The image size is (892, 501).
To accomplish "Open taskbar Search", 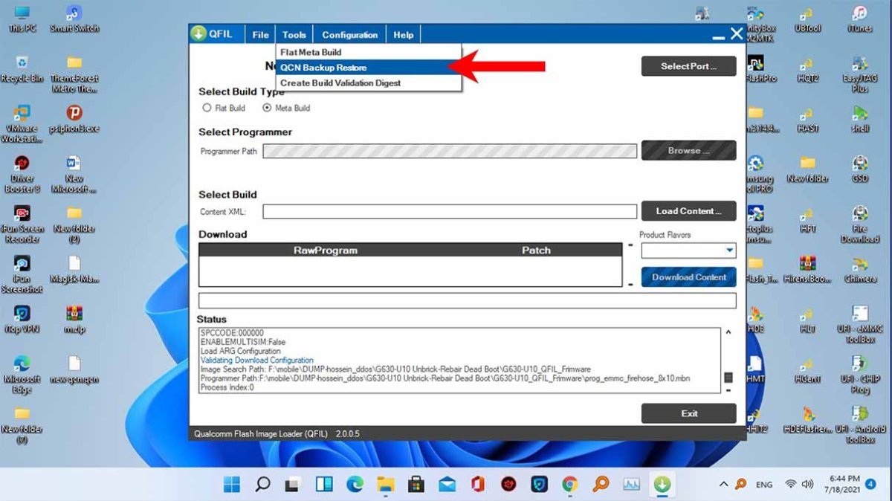I will click(x=262, y=485).
